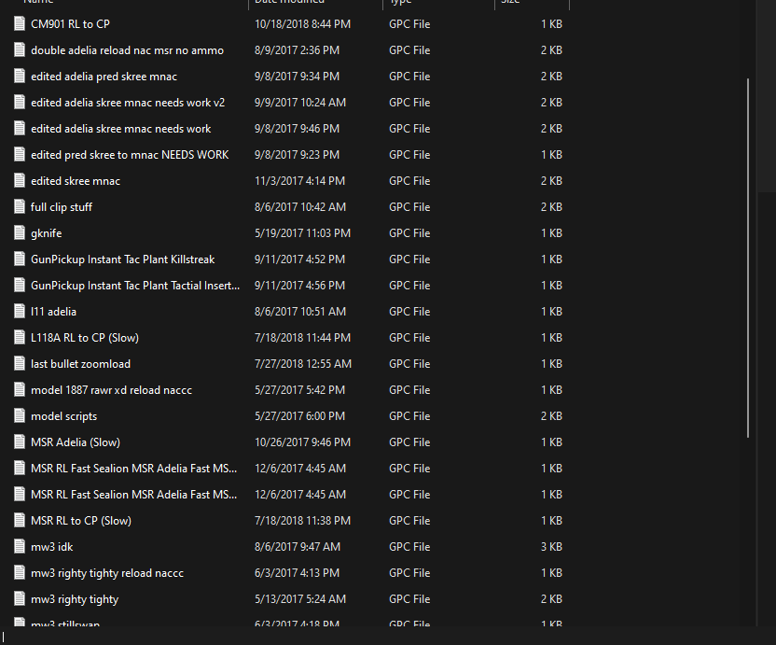The image size is (776, 645).
Task: Select the file icon for edited skree mnac
Action: (x=20, y=181)
